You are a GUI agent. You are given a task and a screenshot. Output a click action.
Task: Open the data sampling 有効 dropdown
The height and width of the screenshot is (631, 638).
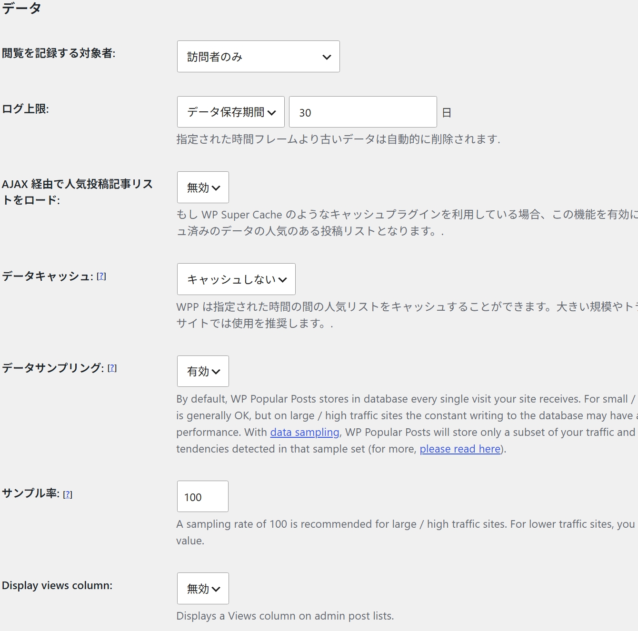[203, 371]
